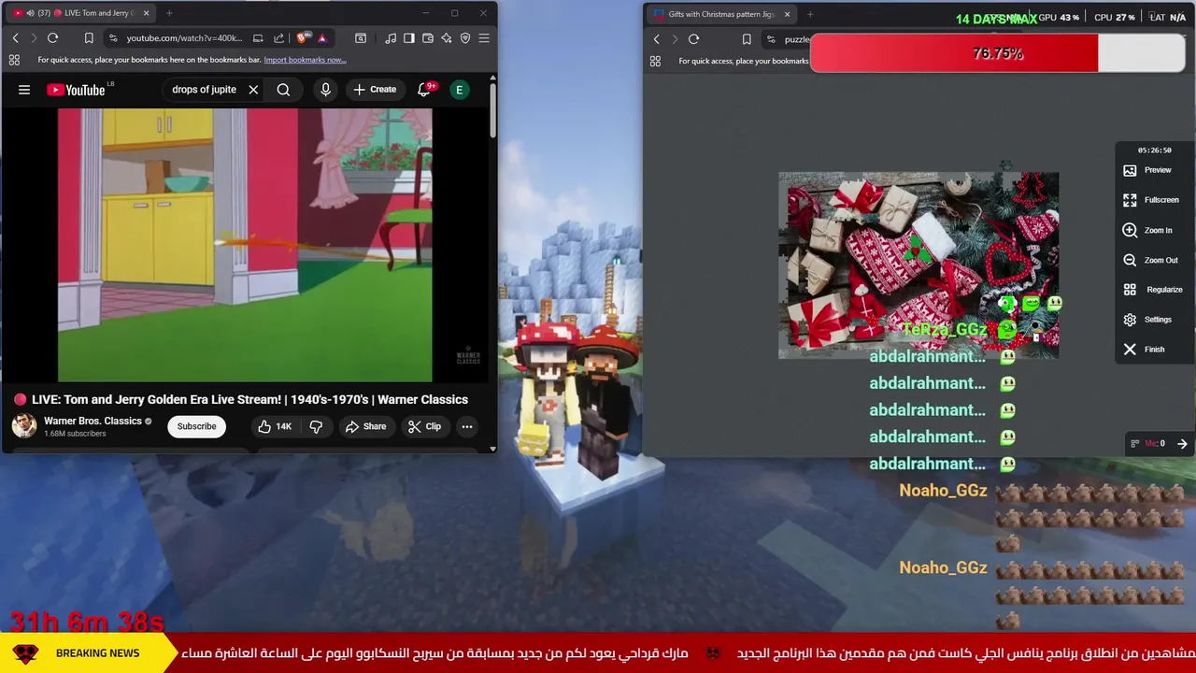Clear the YouTube search text
The width and height of the screenshot is (1196, 673).
coord(253,90)
